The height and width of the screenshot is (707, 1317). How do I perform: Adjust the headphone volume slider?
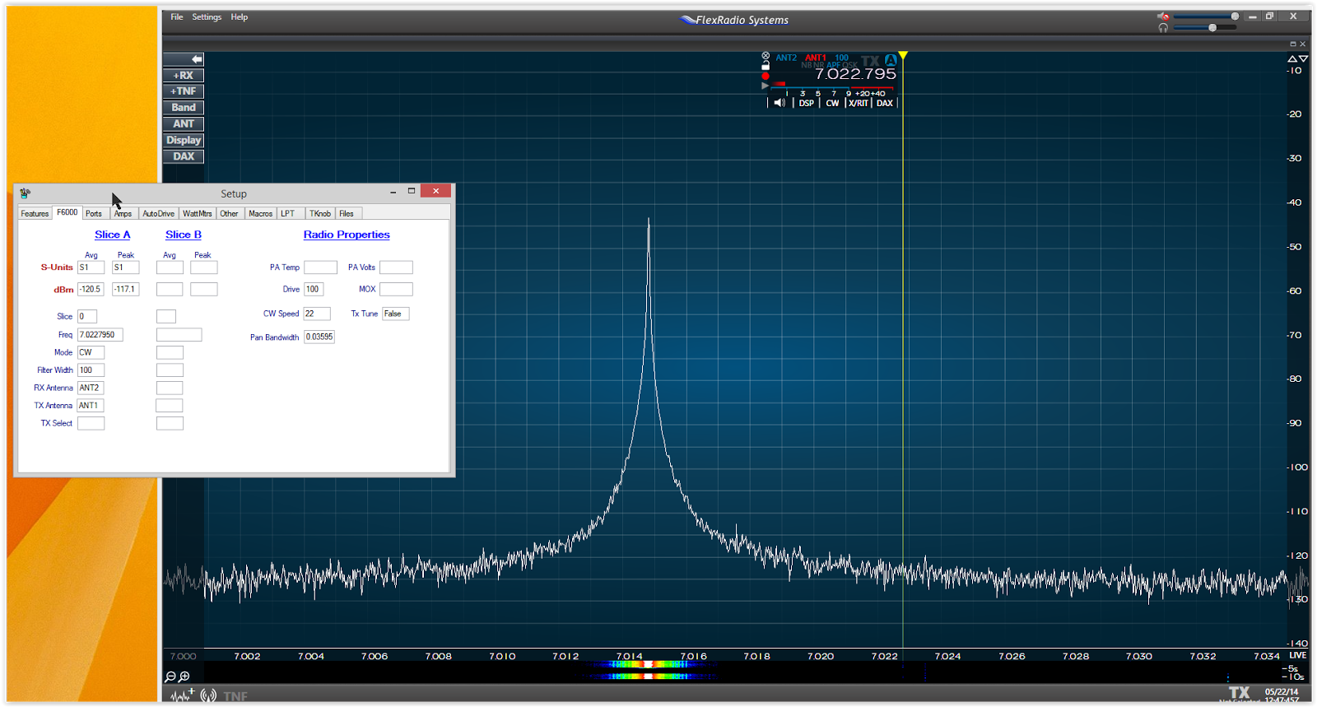(1206, 28)
